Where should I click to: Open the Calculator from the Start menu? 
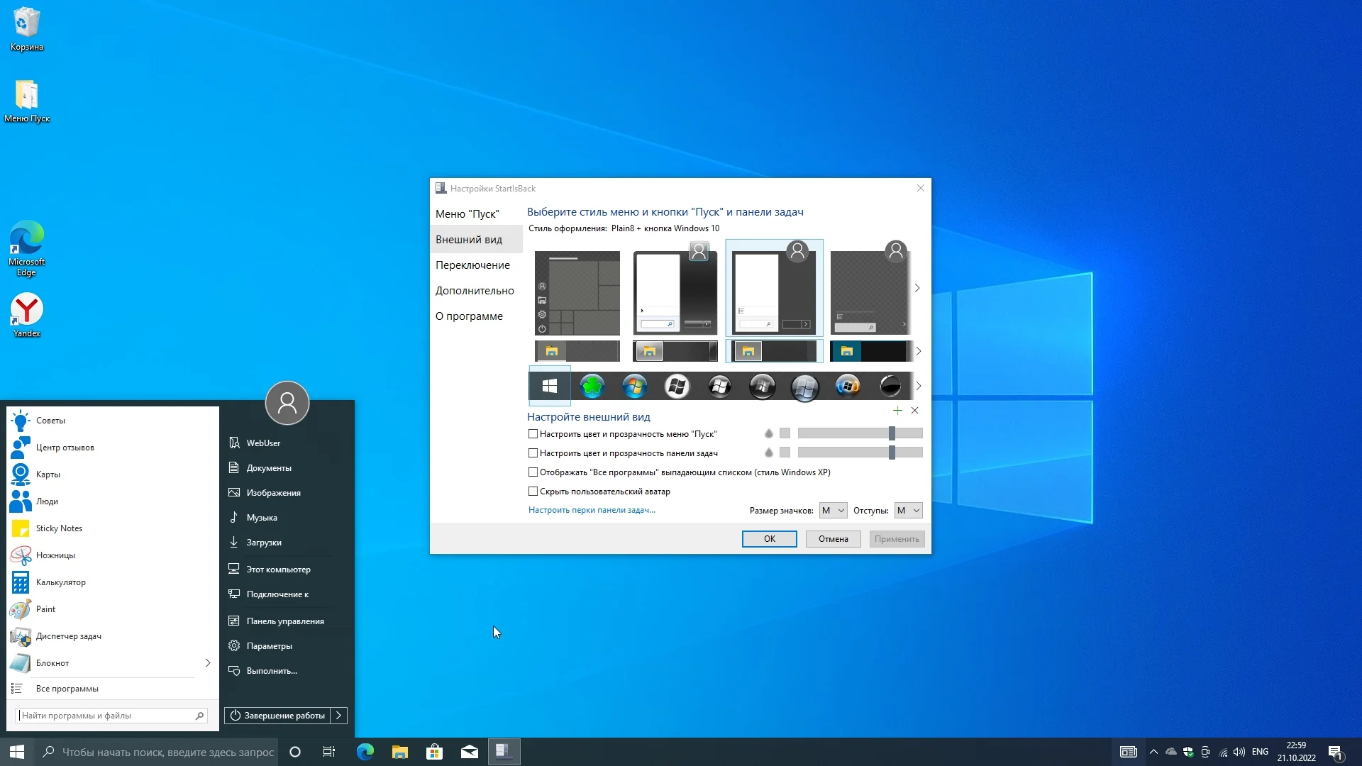(x=60, y=582)
